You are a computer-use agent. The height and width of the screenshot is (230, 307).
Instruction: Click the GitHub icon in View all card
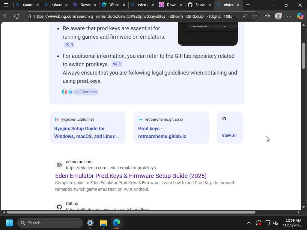[x=224, y=119]
